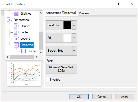Viewport: 138px width, 102px height.
Task: Select the Appearance [ChartArea] tab
Action: point(61,13)
